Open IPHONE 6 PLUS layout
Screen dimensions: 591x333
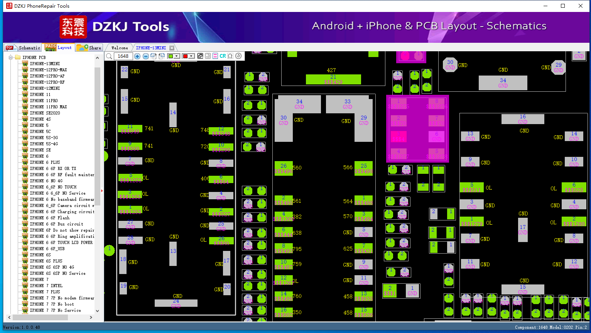[45, 162]
